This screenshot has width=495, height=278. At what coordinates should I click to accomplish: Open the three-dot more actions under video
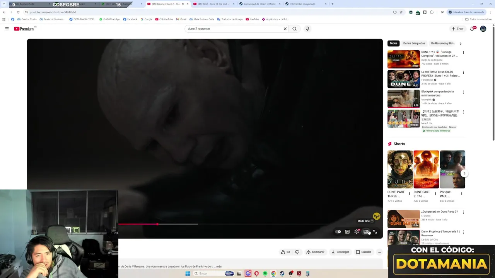point(379,252)
